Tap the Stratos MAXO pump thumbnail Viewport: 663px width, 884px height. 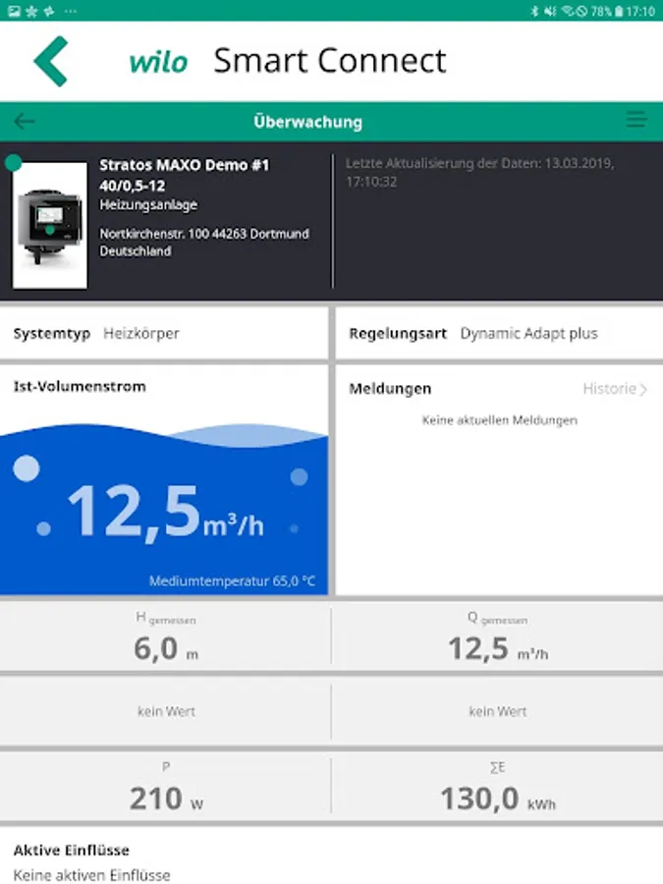pos(50,226)
